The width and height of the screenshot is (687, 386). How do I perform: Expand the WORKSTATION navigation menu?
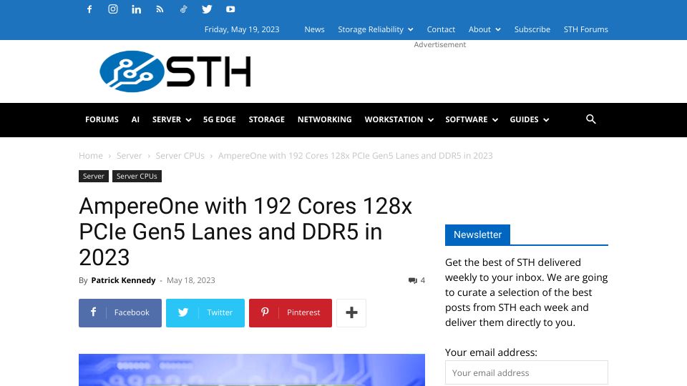point(399,119)
